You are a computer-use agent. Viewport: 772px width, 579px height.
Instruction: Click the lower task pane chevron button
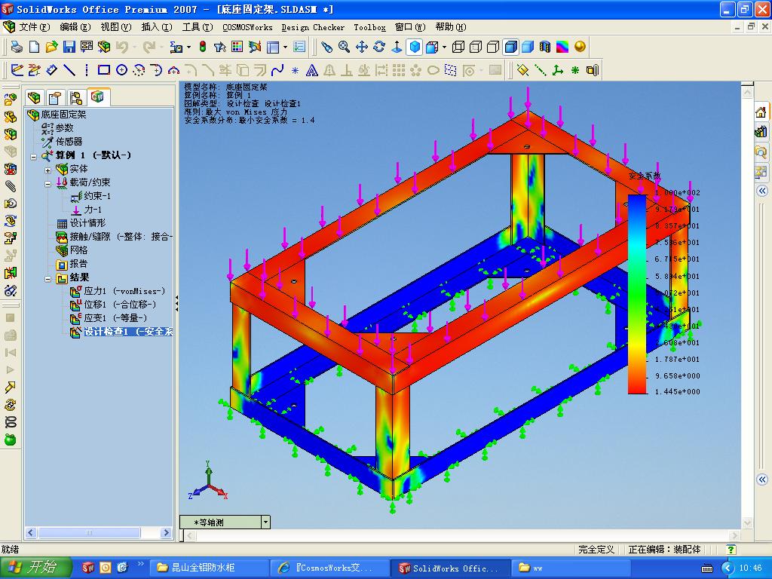761,479
